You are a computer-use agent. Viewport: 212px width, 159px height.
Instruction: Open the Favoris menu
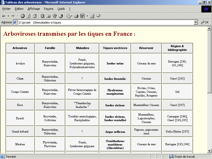point(49,9)
